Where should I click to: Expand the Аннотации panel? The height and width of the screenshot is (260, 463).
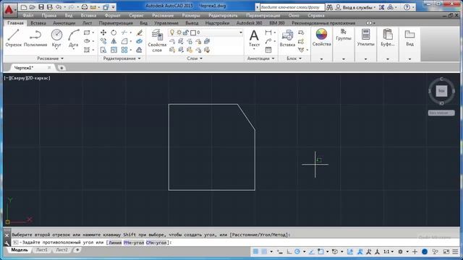coord(260,58)
